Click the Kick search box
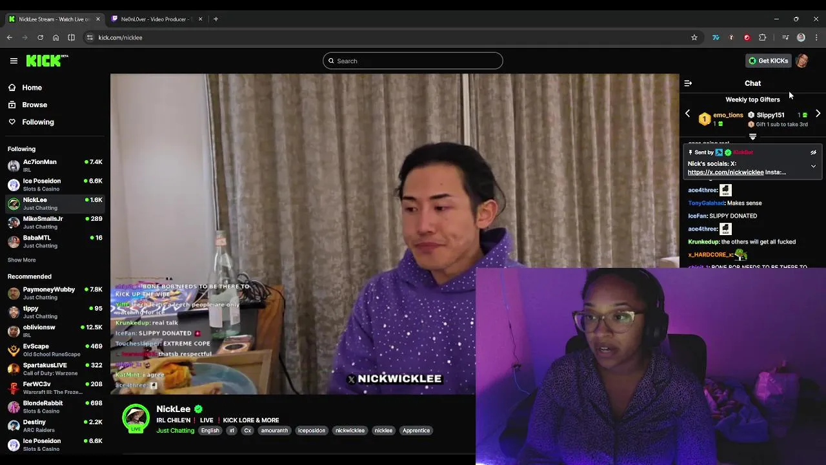826x465 pixels. pyautogui.click(x=412, y=61)
